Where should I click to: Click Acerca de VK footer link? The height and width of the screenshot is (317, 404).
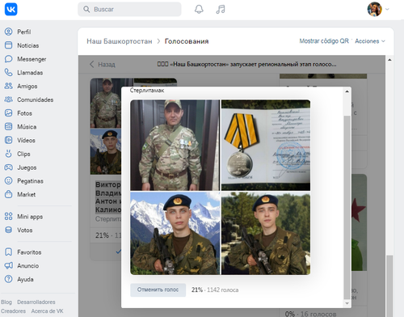tap(47, 311)
